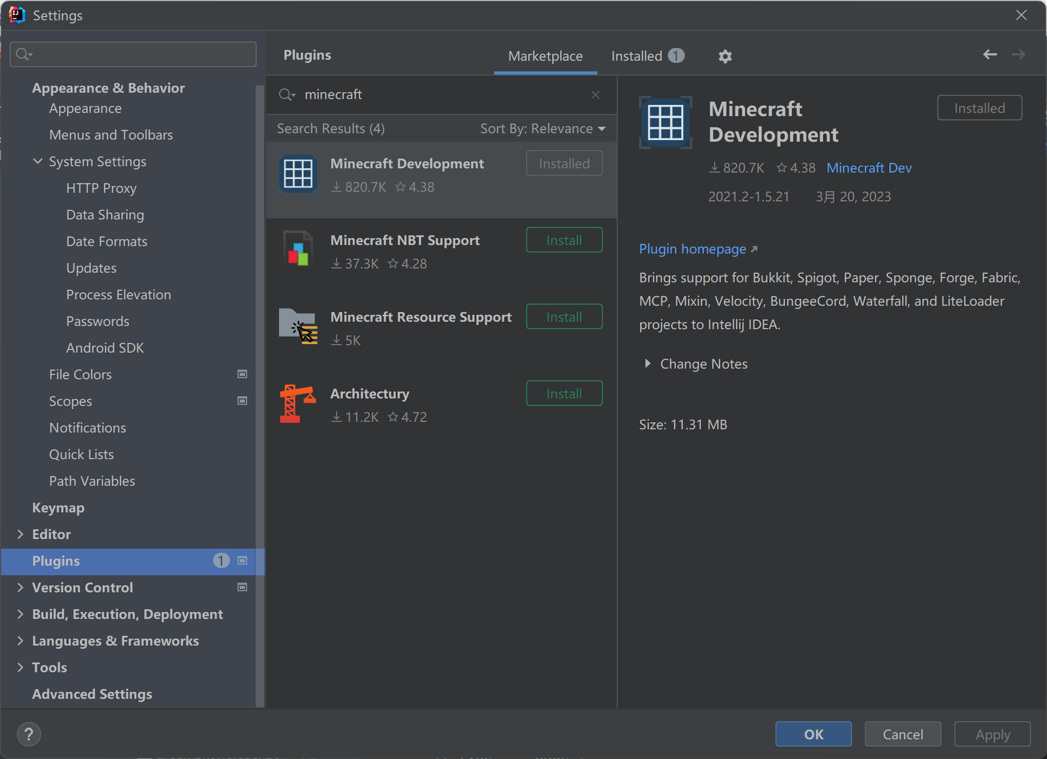The height and width of the screenshot is (759, 1047).
Task: Select Android SDK settings
Action: [105, 348]
